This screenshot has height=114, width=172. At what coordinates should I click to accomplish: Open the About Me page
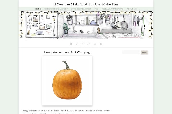coord(132,9)
